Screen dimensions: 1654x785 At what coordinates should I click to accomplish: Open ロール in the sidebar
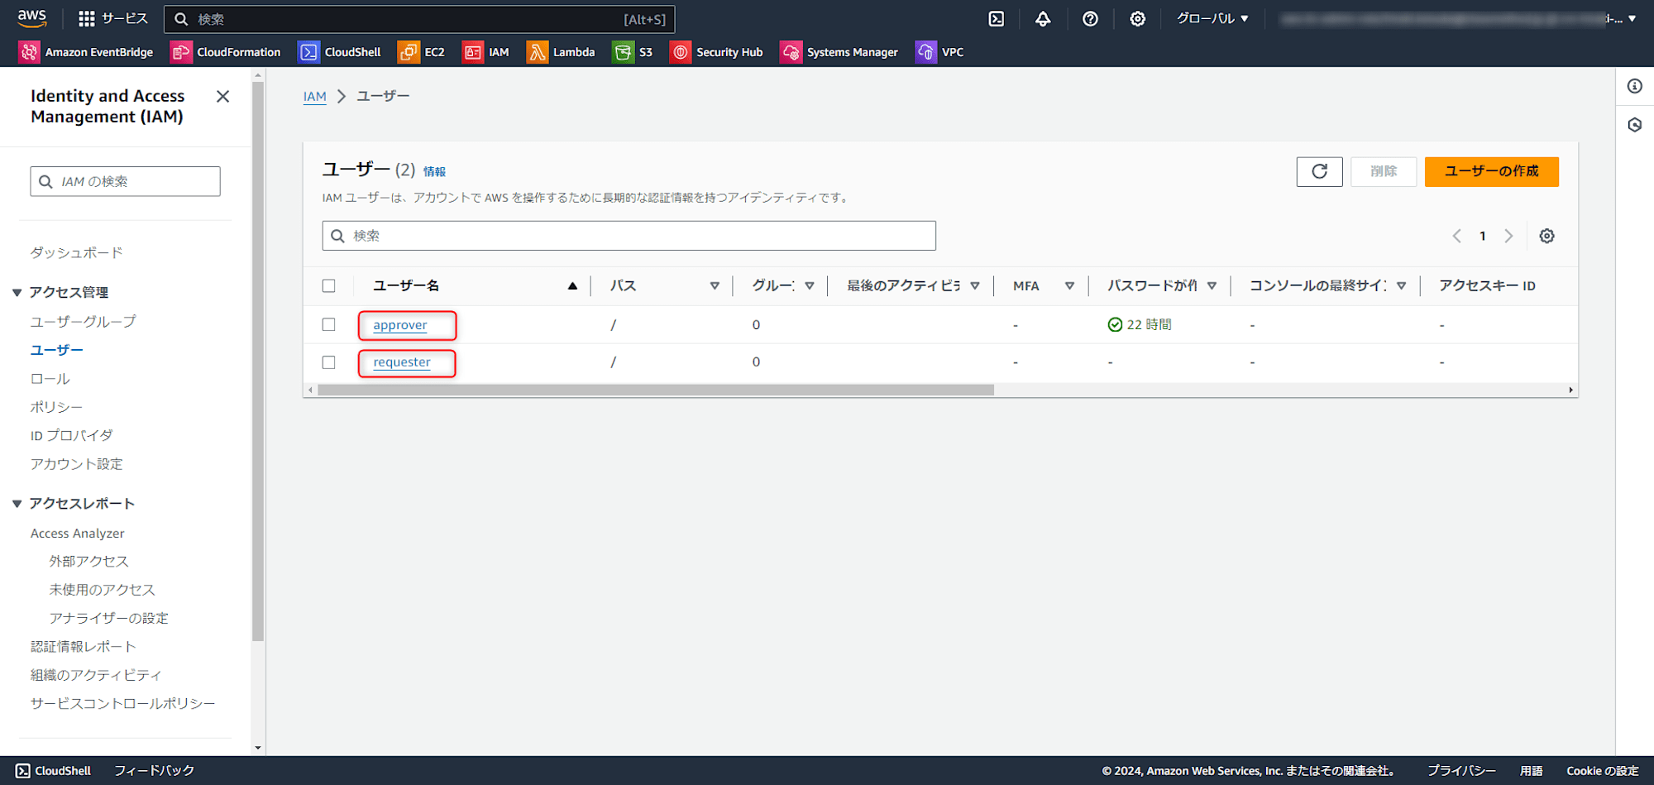(x=50, y=378)
